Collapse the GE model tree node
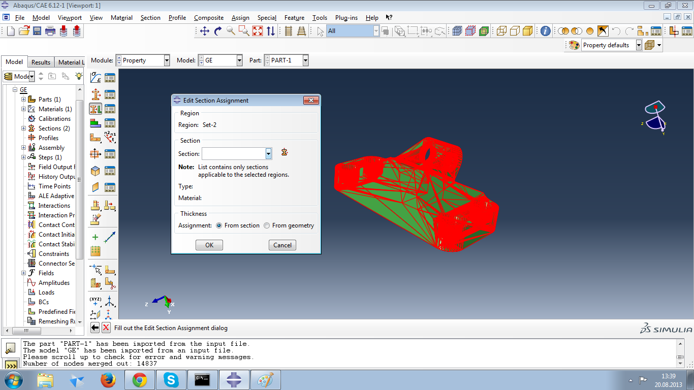 point(15,90)
